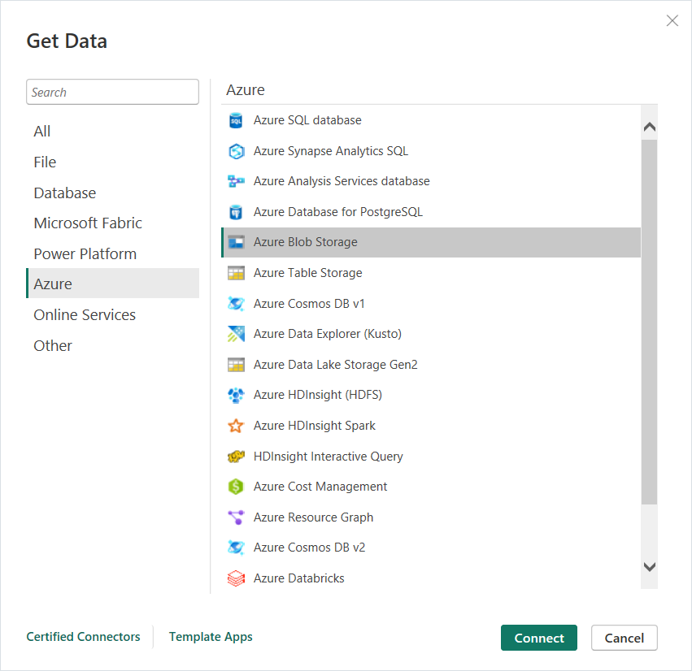The width and height of the screenshot is (692, 671).
Task: Switch to the Database category
Action: click(x=112, y=193)
